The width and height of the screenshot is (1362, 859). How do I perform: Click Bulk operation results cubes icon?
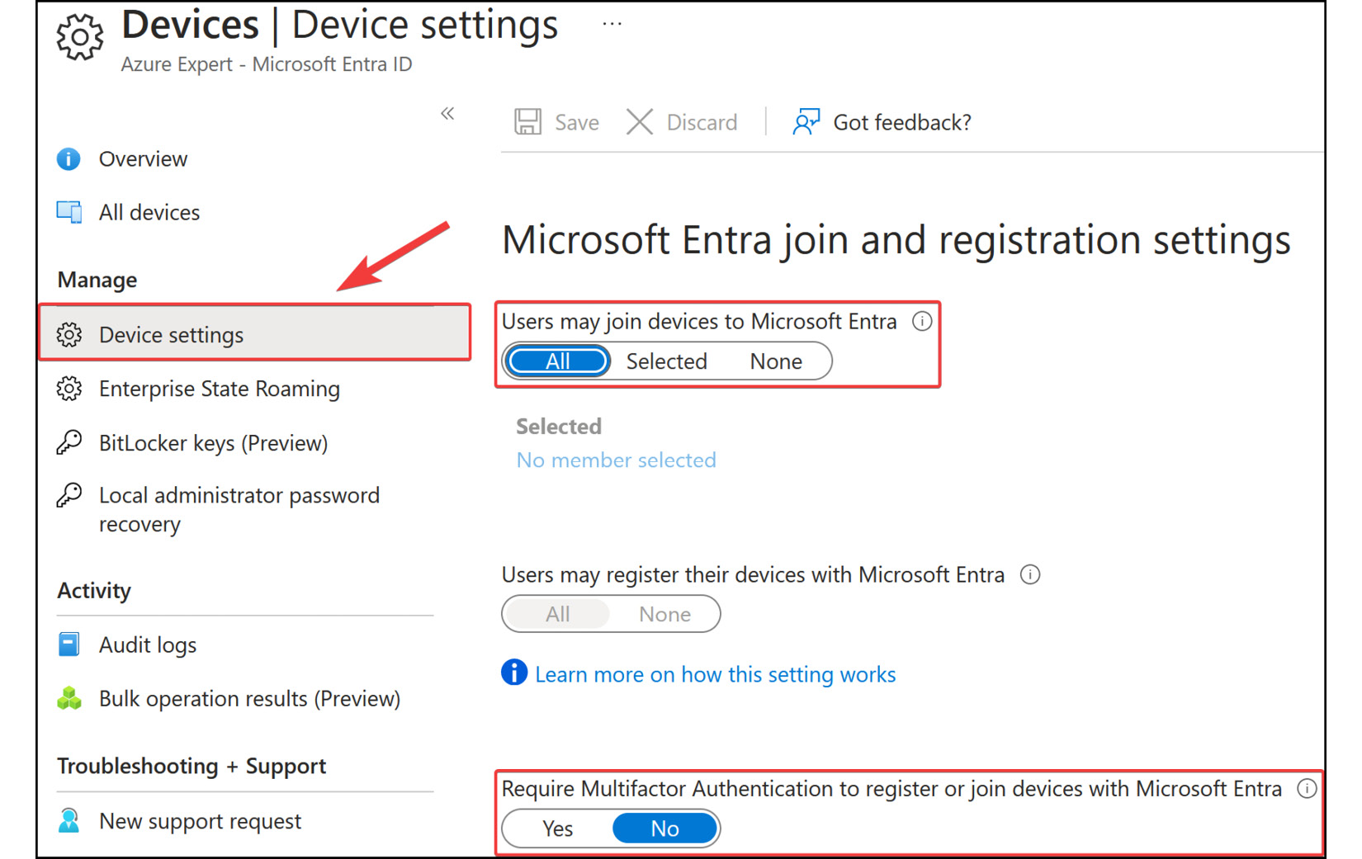click(69, 698)
